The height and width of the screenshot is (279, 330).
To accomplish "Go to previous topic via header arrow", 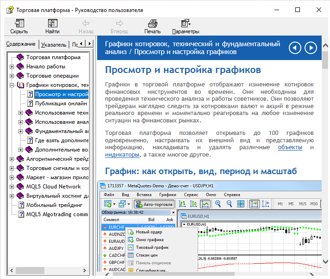I will click(295, 48).
